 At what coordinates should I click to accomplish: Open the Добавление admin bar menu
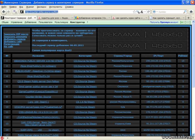pos(30,22)
